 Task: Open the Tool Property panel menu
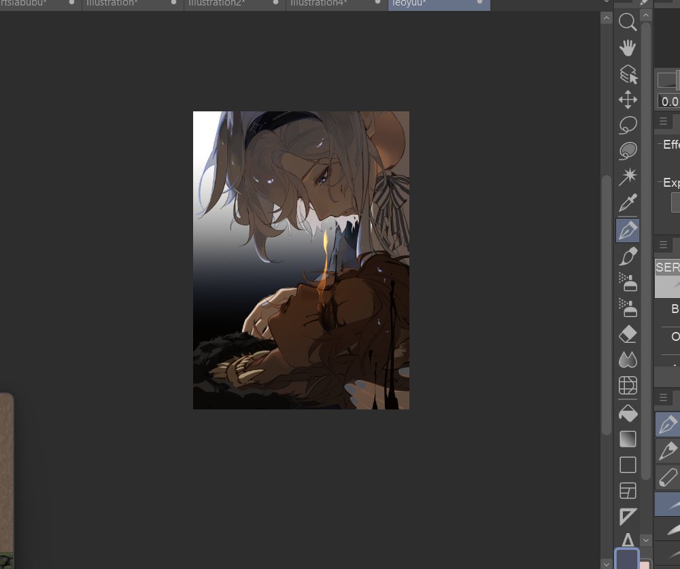(x=663, y=122)
